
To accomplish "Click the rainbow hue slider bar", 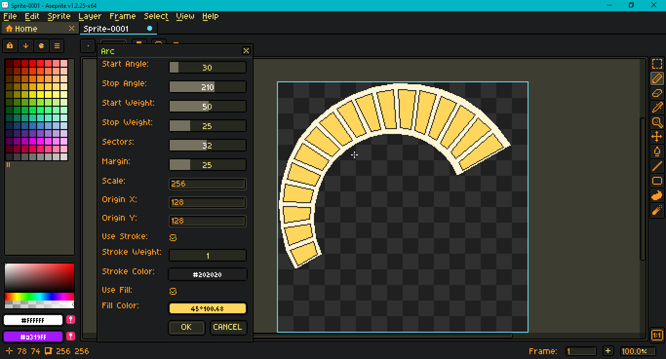I will pos(39,296).
